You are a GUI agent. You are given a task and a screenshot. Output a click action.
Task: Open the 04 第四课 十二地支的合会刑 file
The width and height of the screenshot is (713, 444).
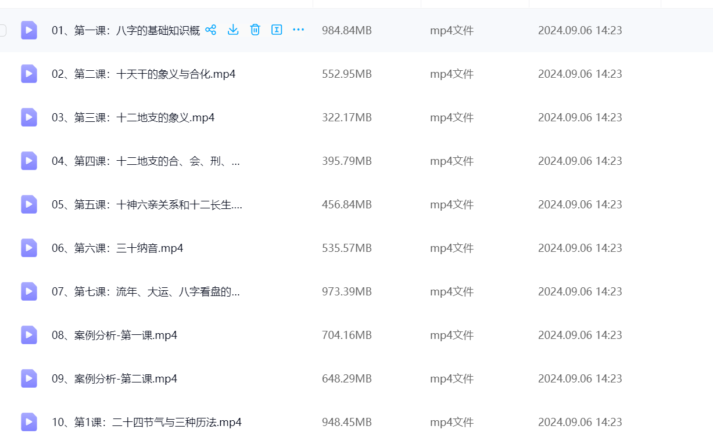point(145,161)
